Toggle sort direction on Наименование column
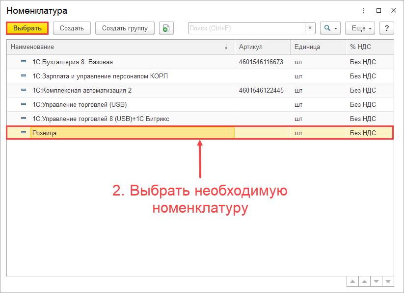Image resolution: width=404 pixels, height=293 pixels. [225, 47]
